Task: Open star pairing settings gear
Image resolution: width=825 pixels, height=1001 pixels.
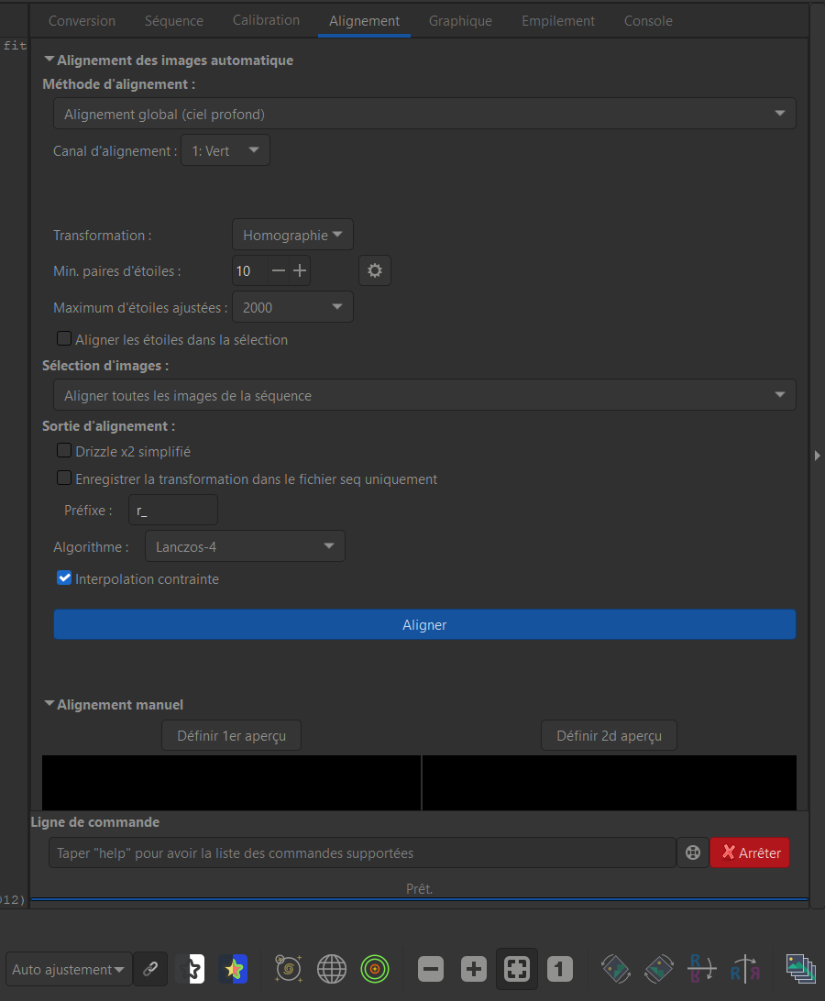Action: click(x=375, y=270)
